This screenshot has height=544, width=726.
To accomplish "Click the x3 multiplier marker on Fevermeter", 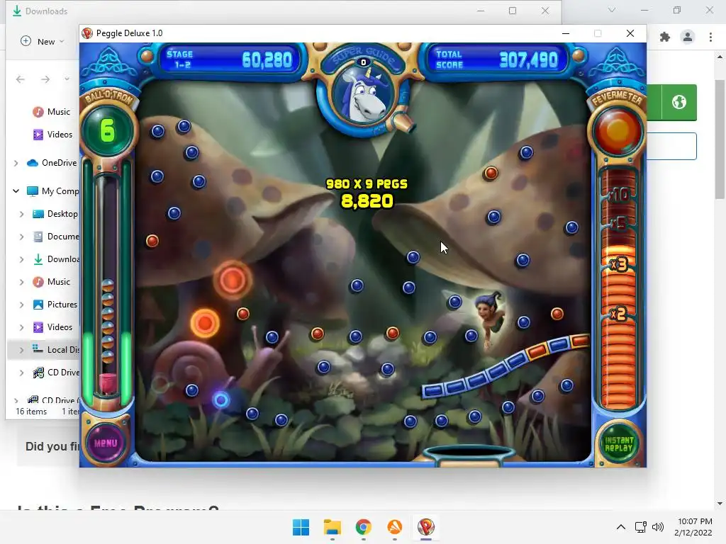I will 619,264.
